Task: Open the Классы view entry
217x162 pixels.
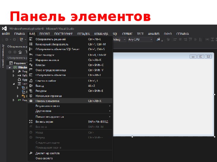Action: (70, 65)
